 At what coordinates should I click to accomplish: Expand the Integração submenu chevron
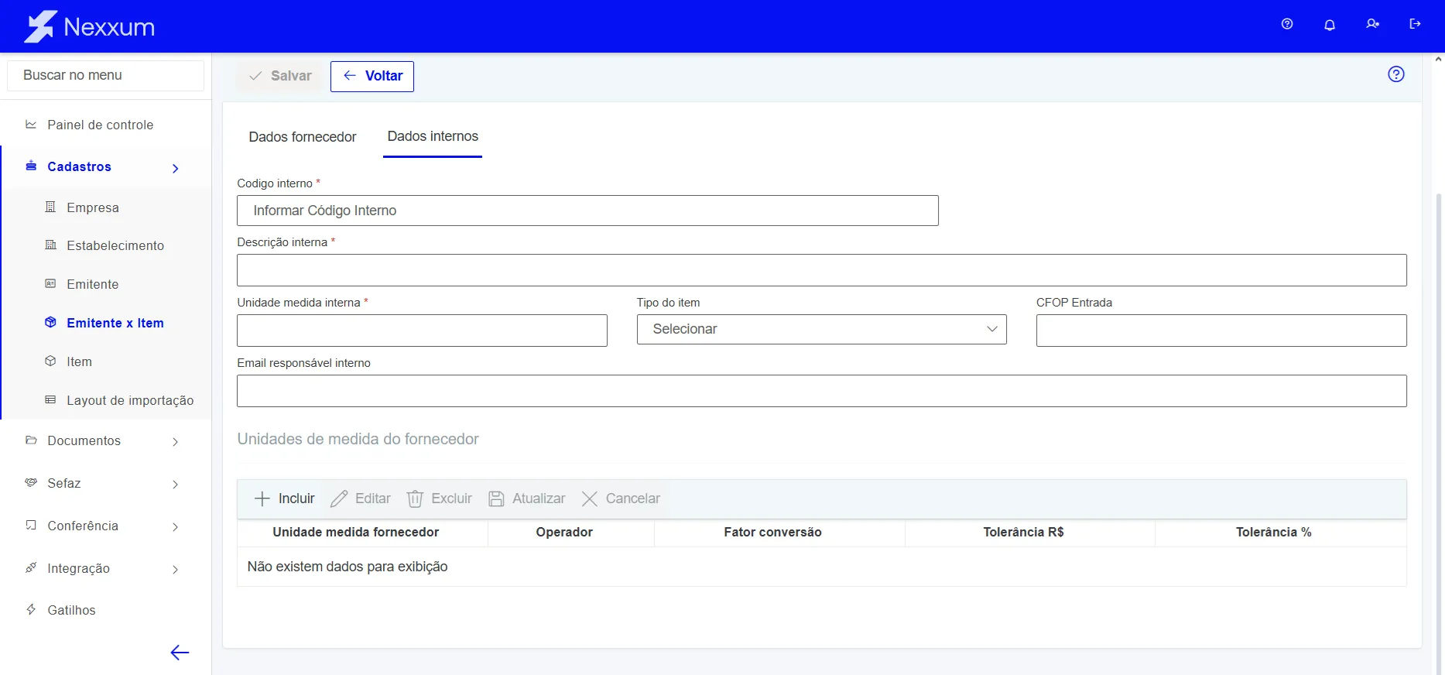176,569
